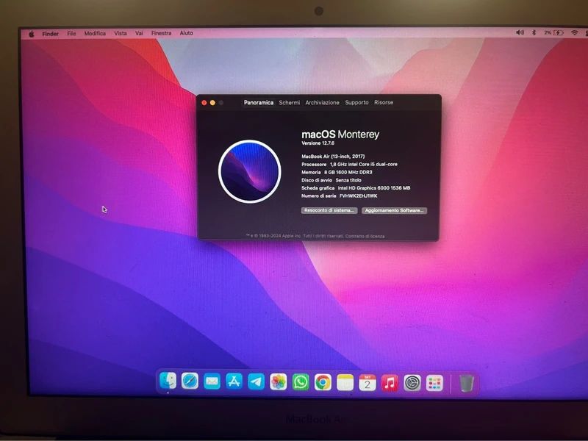588x441 pixels.
Task: Open the Modifica menu
Action: click(95, 33)
